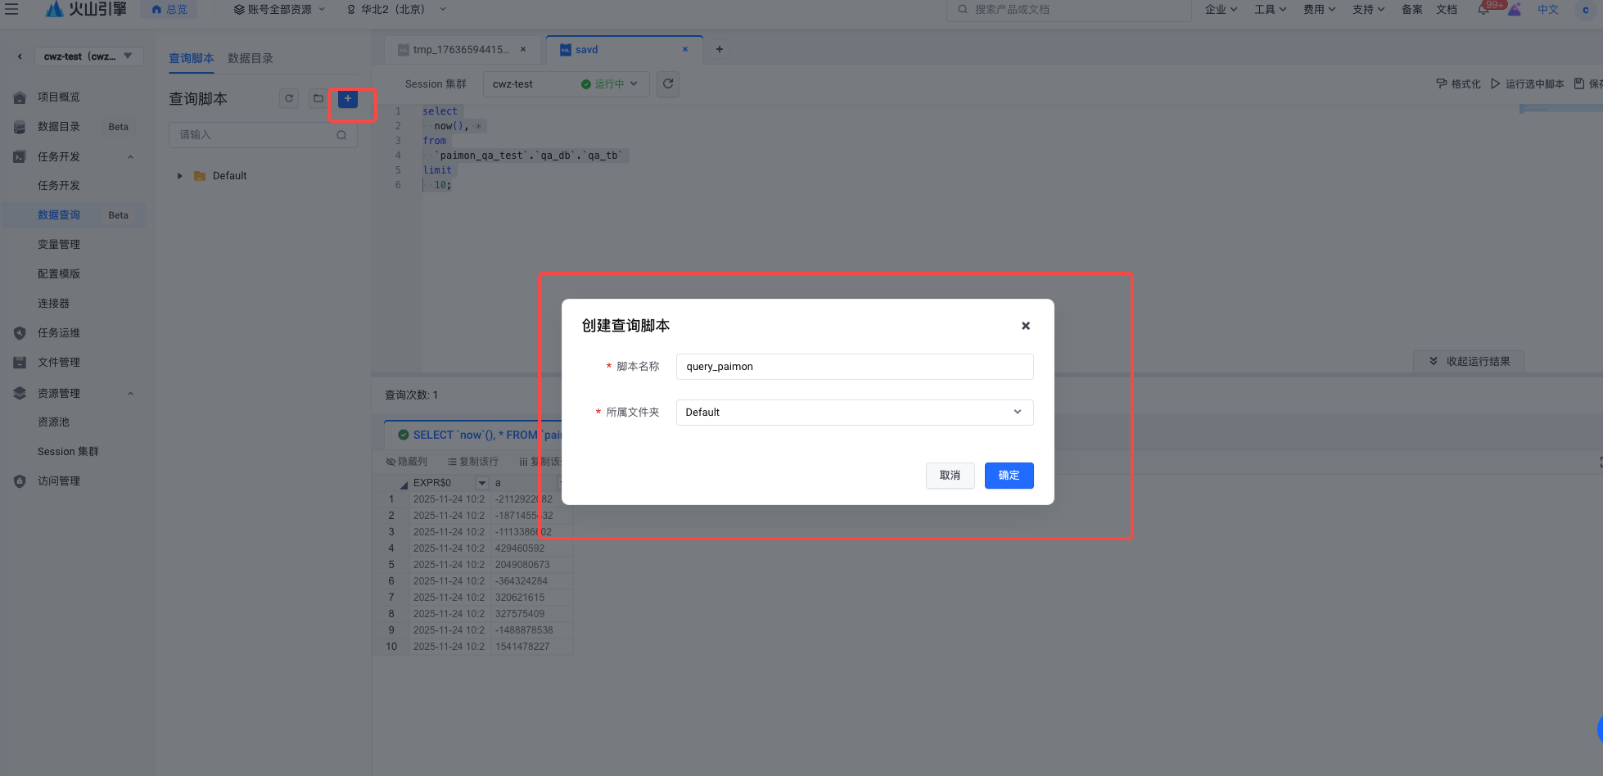Go to 总览 overview

point(169,9)
